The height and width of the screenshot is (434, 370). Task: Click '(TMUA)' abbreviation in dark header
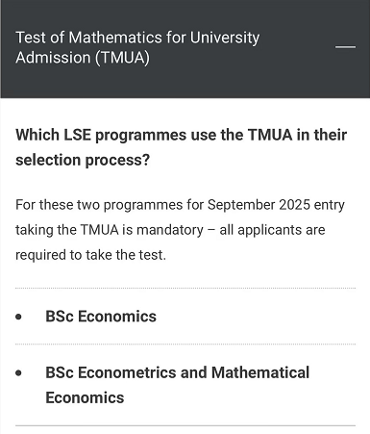click(x=122, y=58)
